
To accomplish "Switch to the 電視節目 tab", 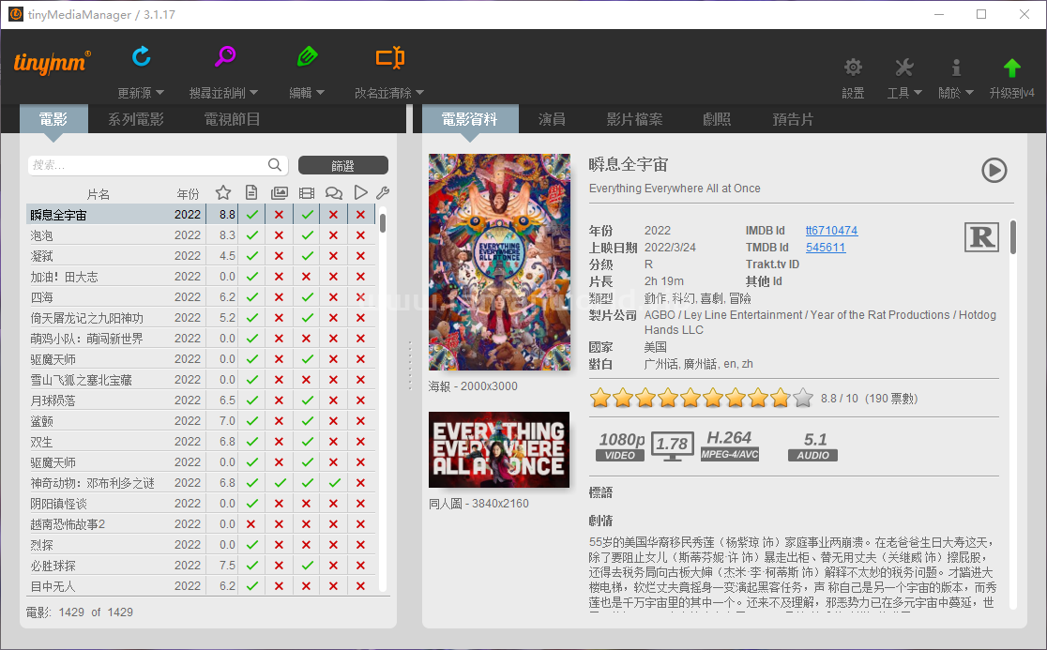I will tap(232, 119).
